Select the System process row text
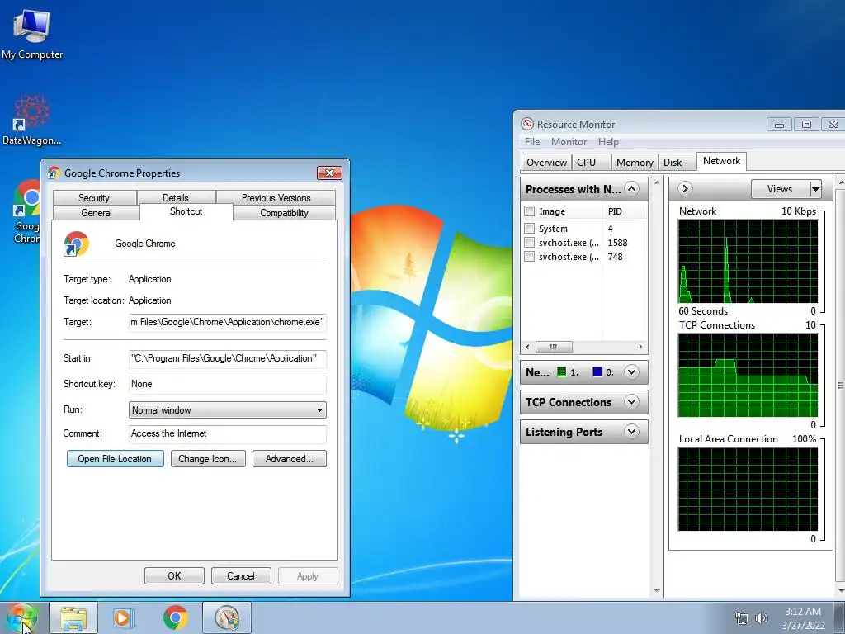Screen dimensions: 845x634 (553, 229)
